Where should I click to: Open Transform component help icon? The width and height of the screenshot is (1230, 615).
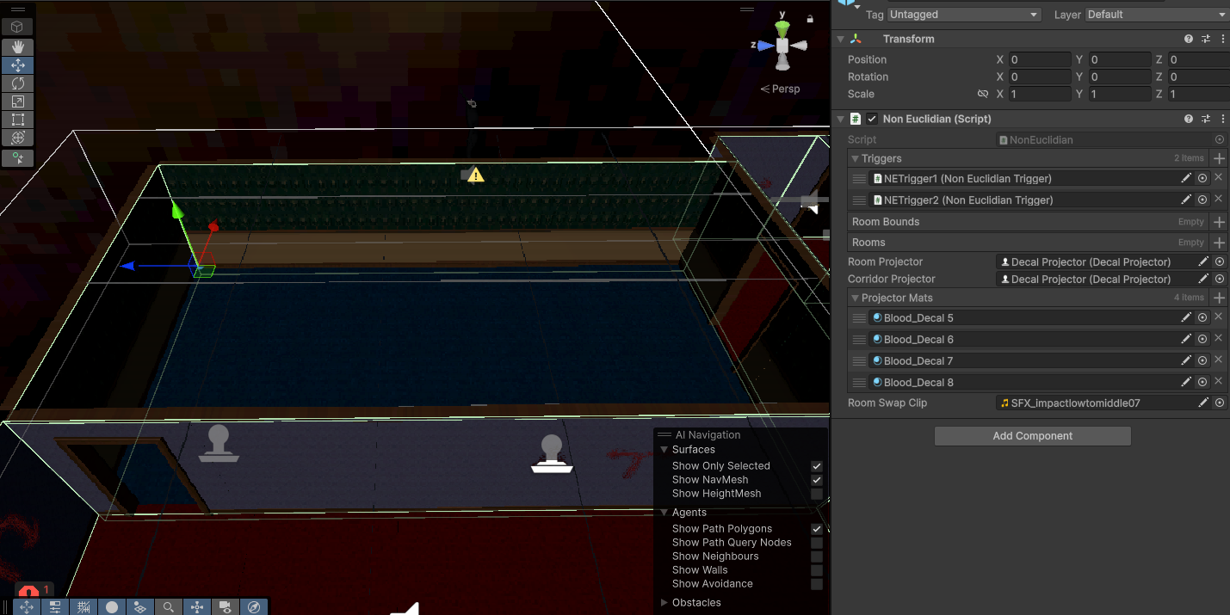click(1189, 39)
